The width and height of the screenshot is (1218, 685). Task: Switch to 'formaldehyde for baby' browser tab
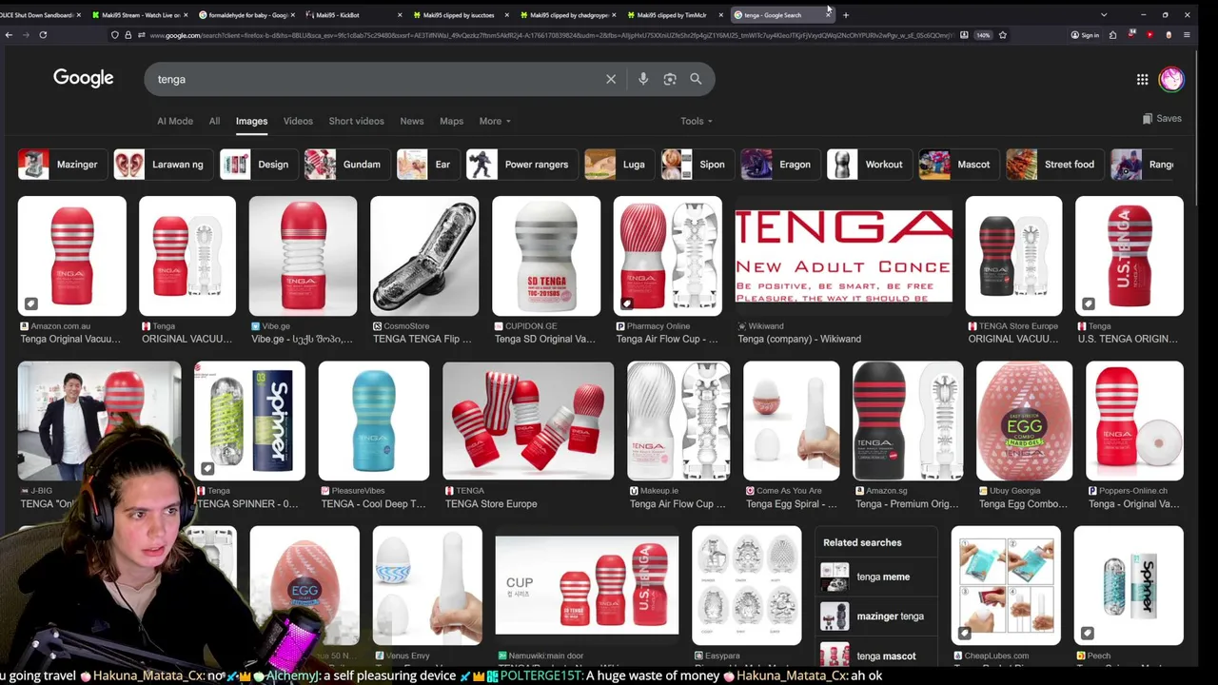click(246, 15)
